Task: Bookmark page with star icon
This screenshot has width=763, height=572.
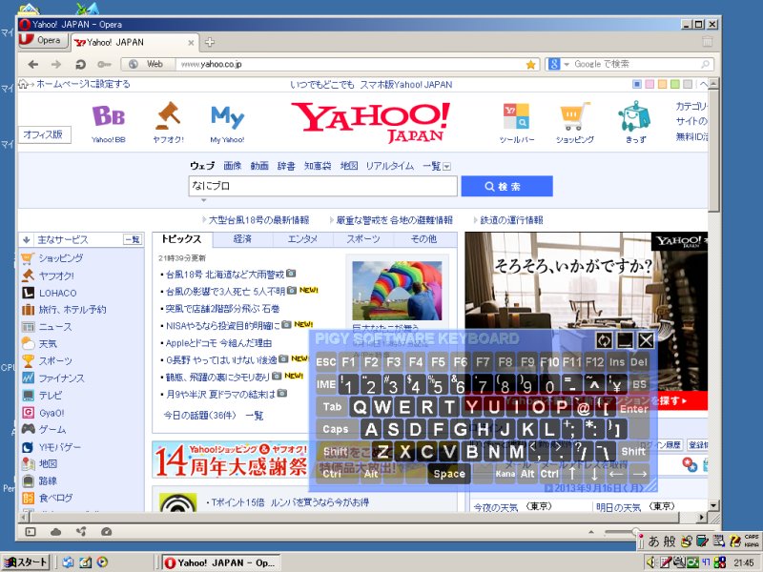Action: (531, 64)
